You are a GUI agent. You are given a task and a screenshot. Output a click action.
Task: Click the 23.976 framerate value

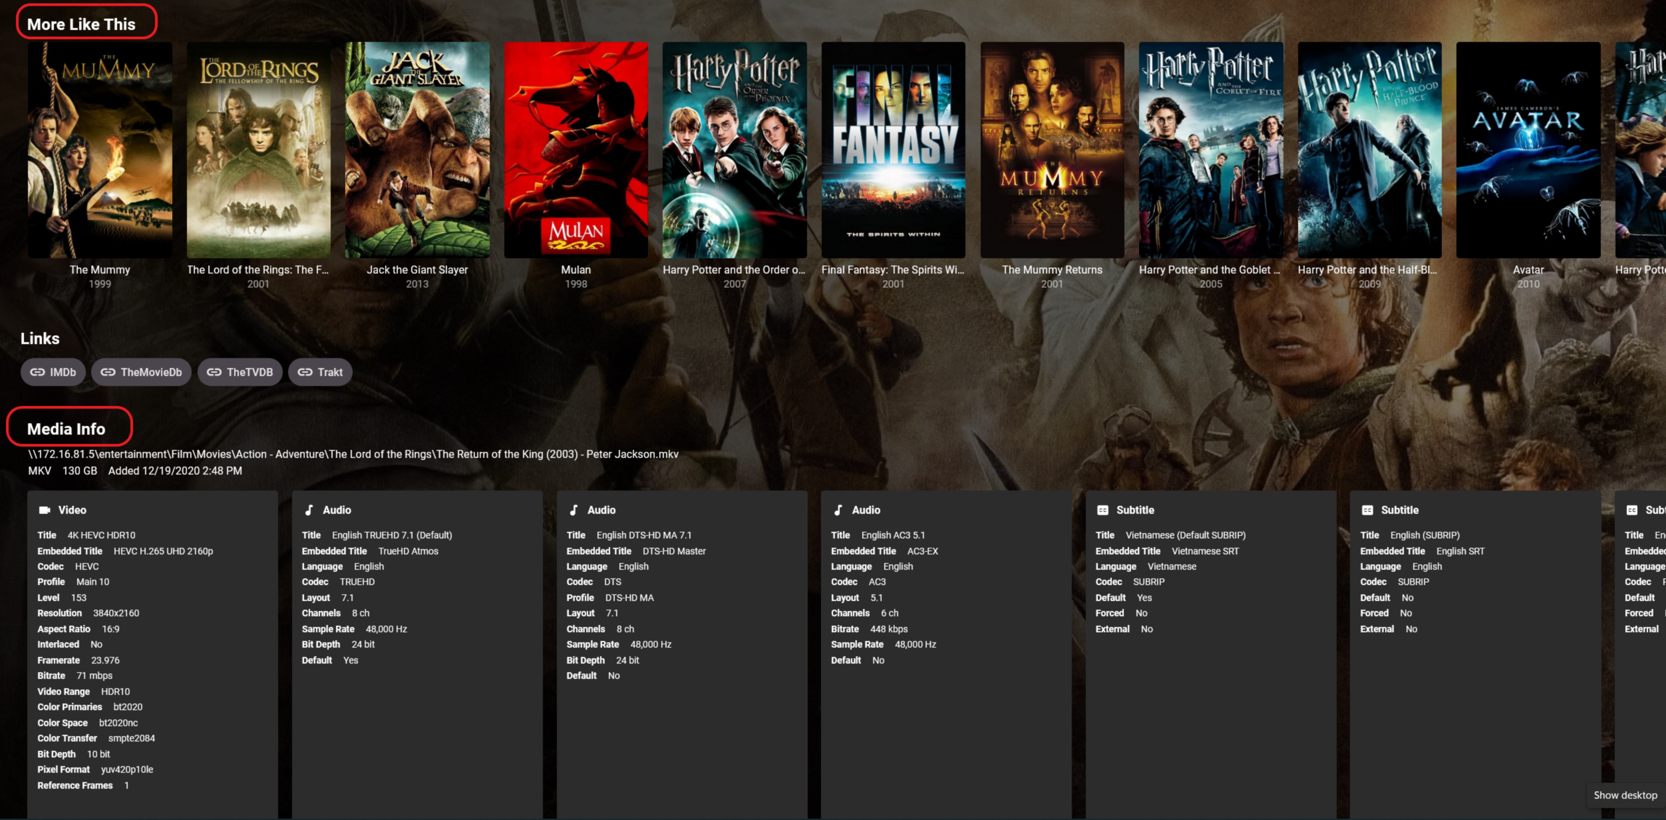pyautogui.click(x=105, y=660)
